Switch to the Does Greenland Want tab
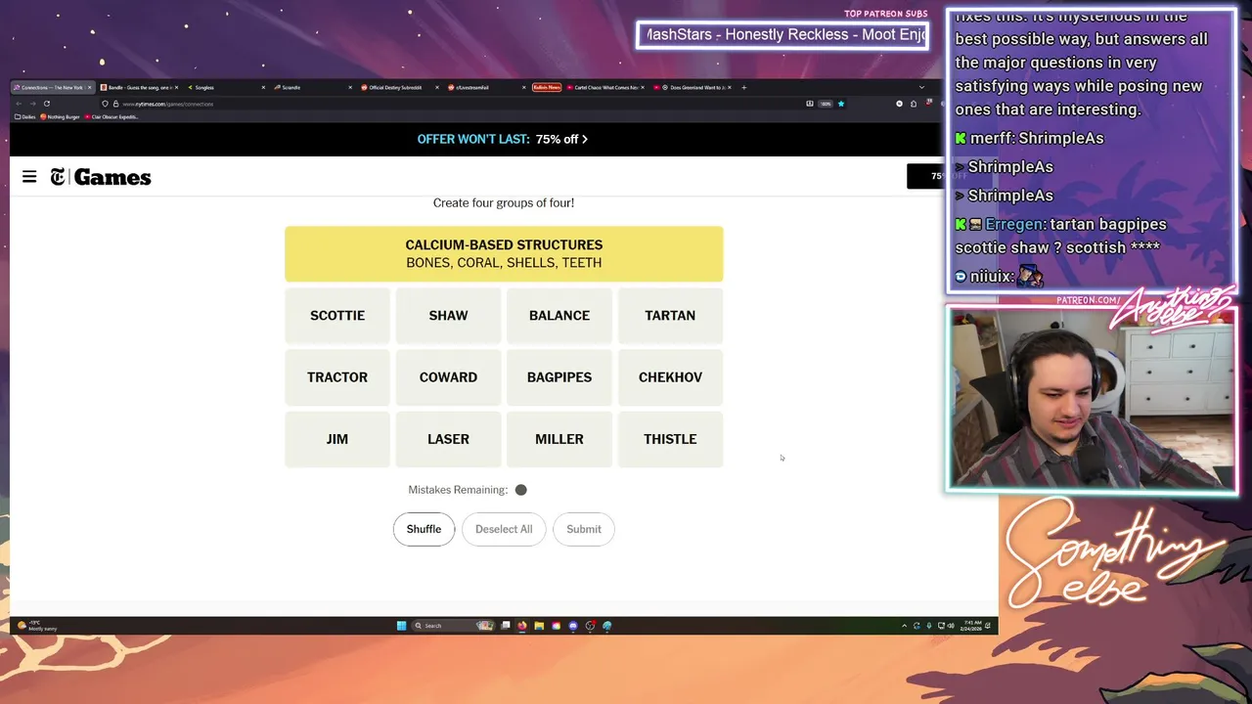1252x704 pixels. pyautogui.click(x=693, y=87)
